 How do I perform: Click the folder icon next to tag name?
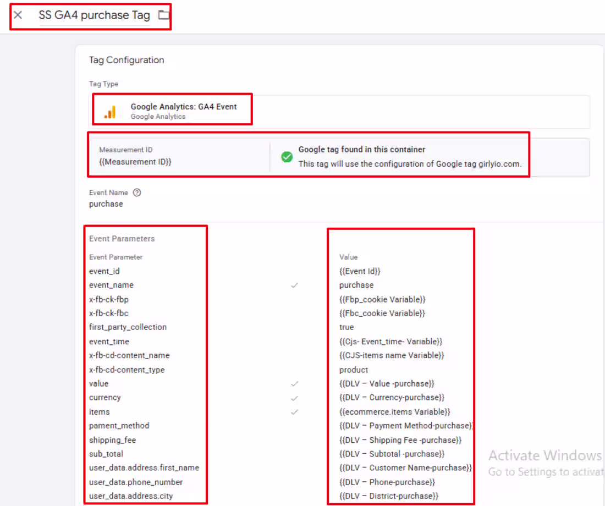click(x=163, y=15)
